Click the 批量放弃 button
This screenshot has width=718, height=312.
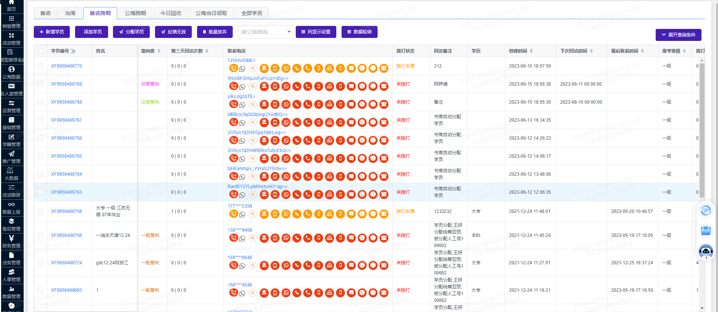215,32
